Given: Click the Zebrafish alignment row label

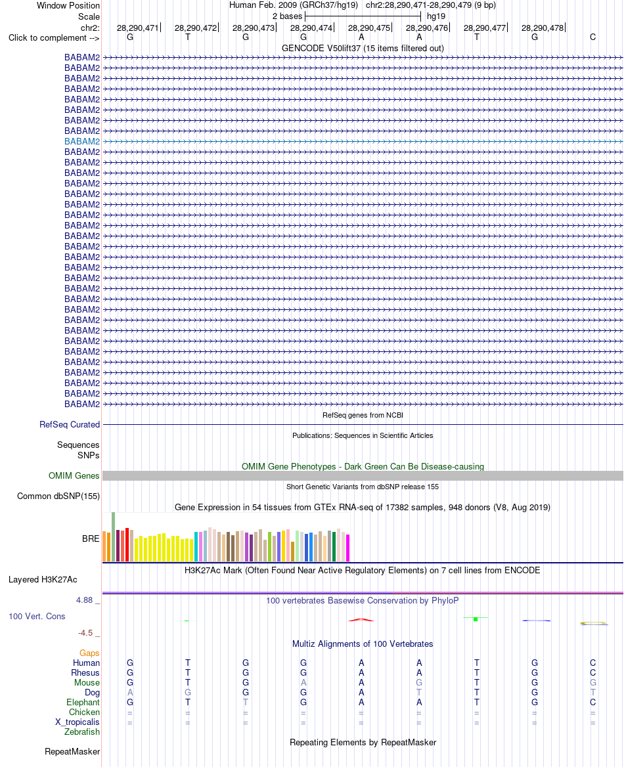Looking at the screenshot, I should tap(81, 732).
